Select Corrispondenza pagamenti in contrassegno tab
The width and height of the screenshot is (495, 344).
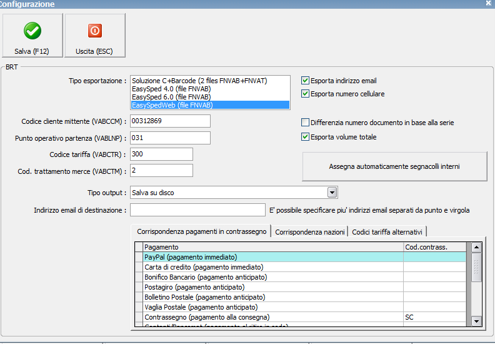(202, 231)
